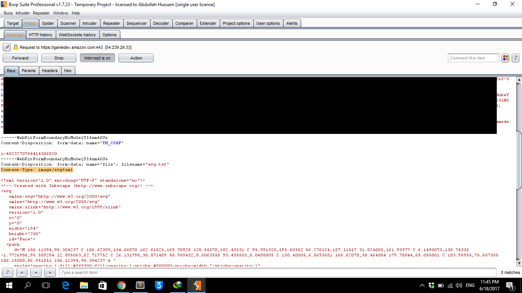Open File Explorer from taskbar
The image size is (522, 293).
click(x=84, y=285)
